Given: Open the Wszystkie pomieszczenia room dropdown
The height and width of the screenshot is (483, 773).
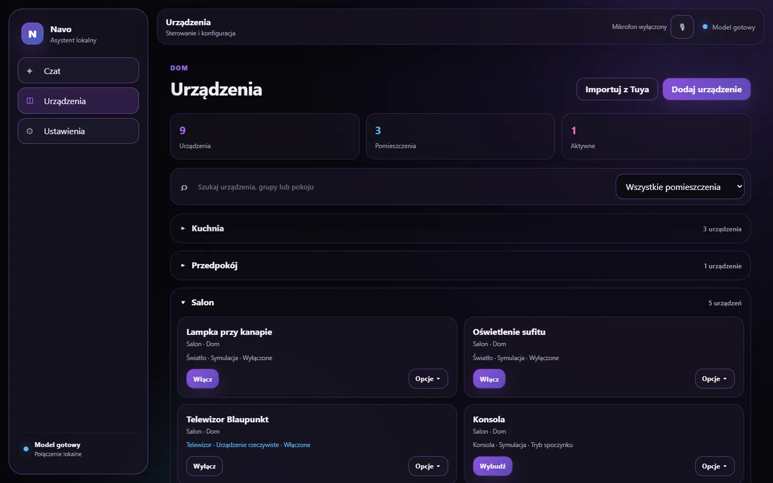Looking at the screenshot, I should click(680, 187).
